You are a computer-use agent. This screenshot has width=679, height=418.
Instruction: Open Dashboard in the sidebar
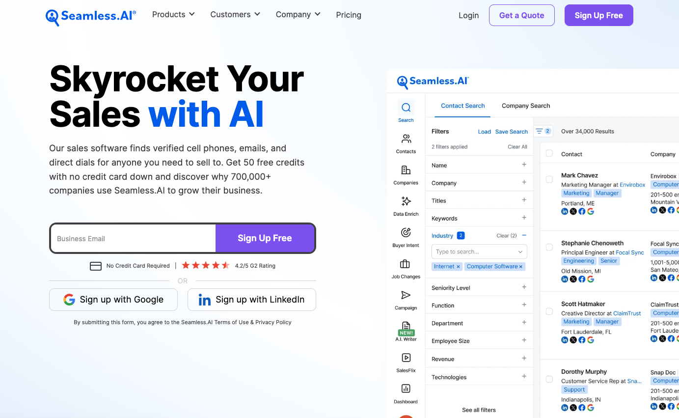[406, 394]
